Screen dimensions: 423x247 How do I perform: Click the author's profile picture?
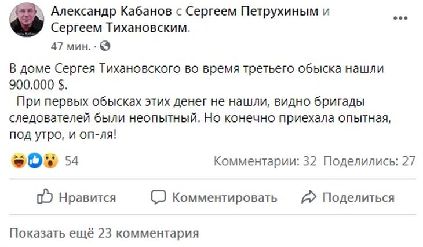[x=25, y=21]
